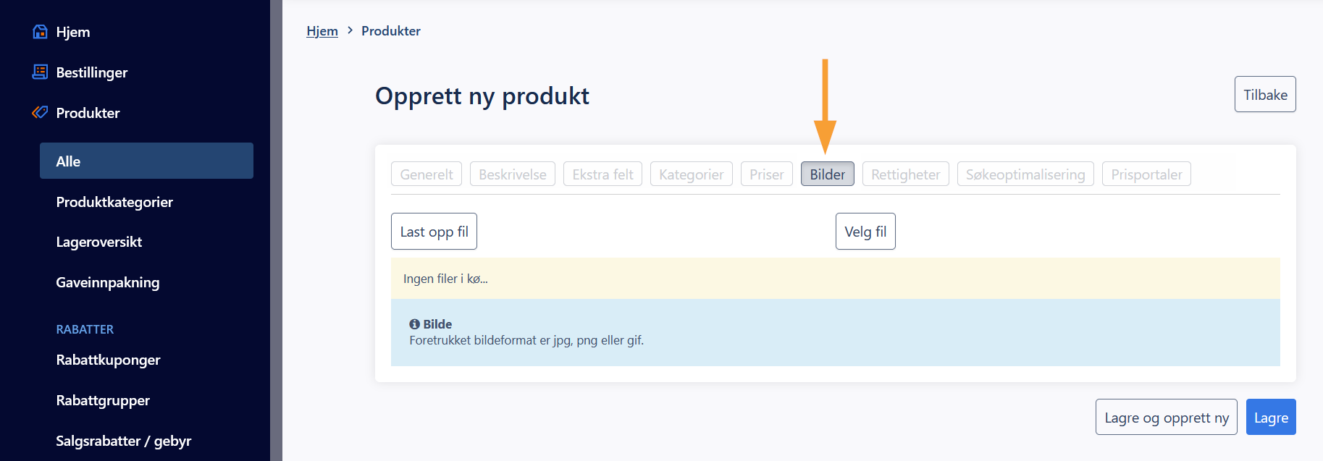Switch to the Generelt tab
The height and width of the screenshot is (461, 1323).
tap(427, 174)
